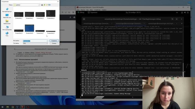Open Windows Start menu

[2, 107]
